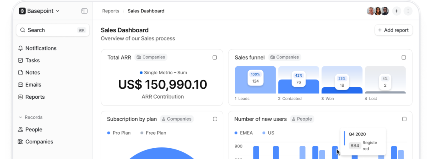Open Tasks in the sidebar
This screenshot has height=159, width=432.
32,60
